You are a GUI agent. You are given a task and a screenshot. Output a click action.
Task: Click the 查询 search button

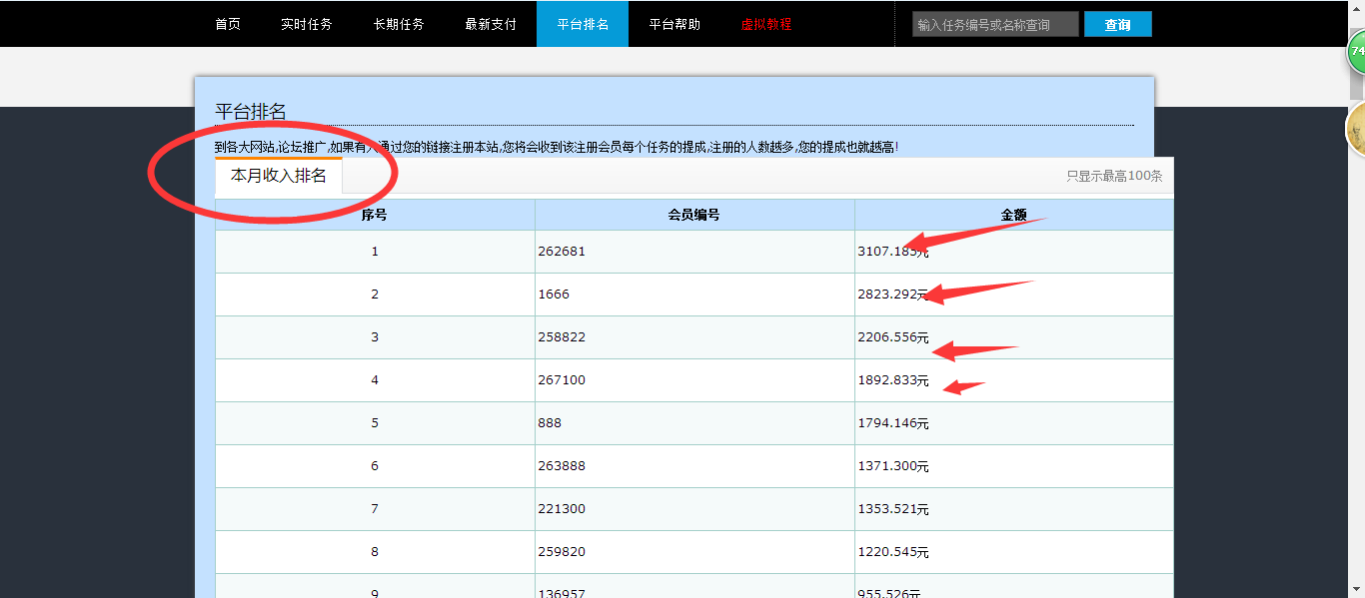coord(1117,24)
